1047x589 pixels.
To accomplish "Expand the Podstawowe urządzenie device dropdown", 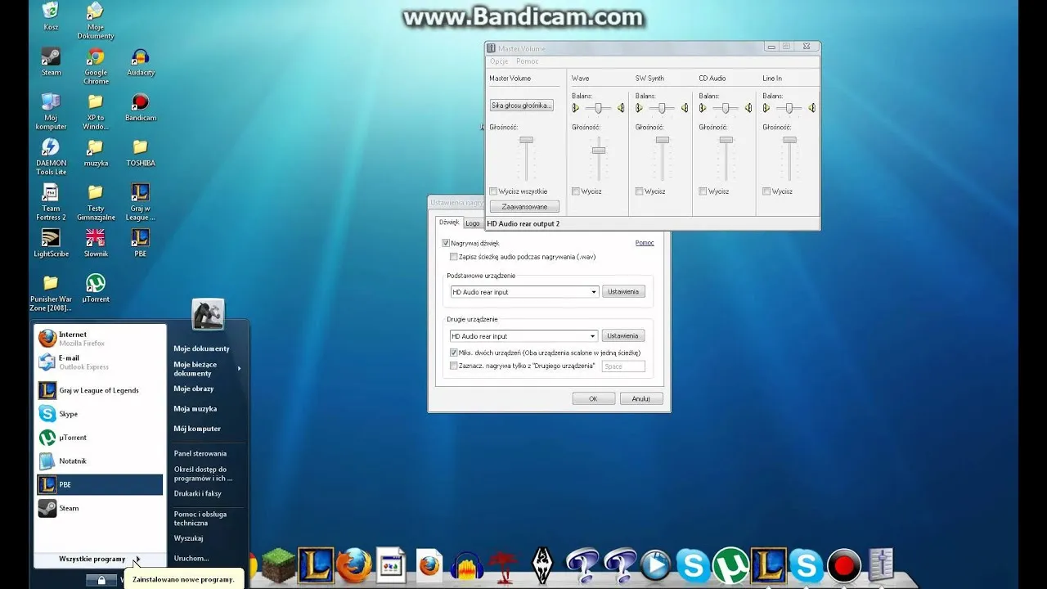I will coord(593,292).
